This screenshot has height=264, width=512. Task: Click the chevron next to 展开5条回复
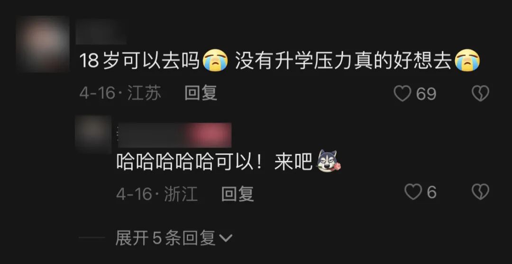[225, 239]
